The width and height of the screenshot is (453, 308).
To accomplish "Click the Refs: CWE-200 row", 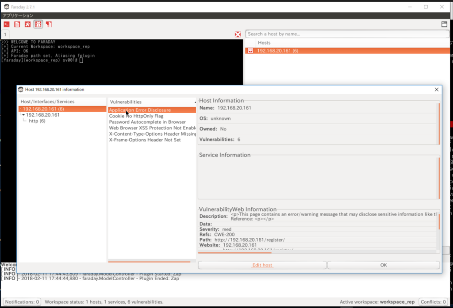I will (x=318, y=234).
